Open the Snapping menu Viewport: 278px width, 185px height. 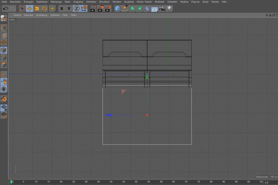[x=78, y=2]
